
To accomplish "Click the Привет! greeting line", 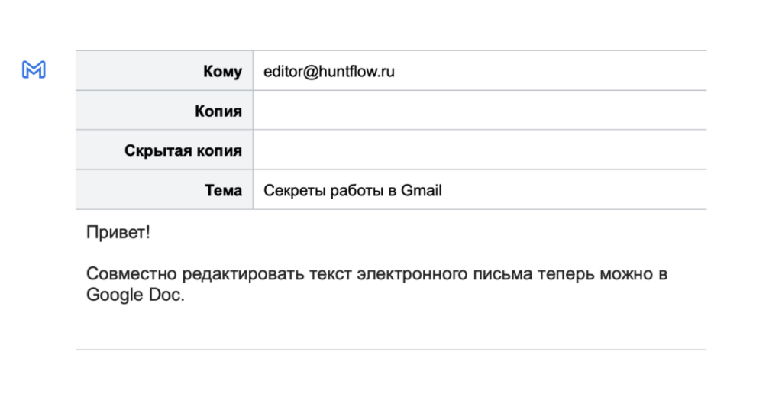I will [118, 233].
